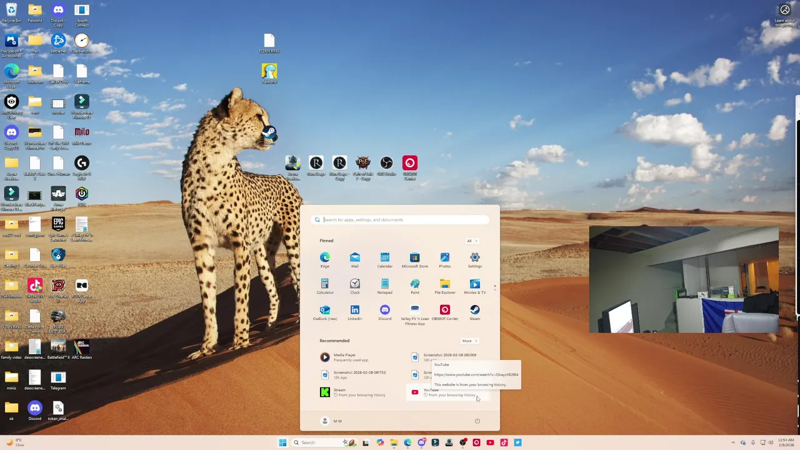Viewport: 800px width, 450px height.
Task: Select the yellow Palworld shortcut near top center
Action: point(269,74)
